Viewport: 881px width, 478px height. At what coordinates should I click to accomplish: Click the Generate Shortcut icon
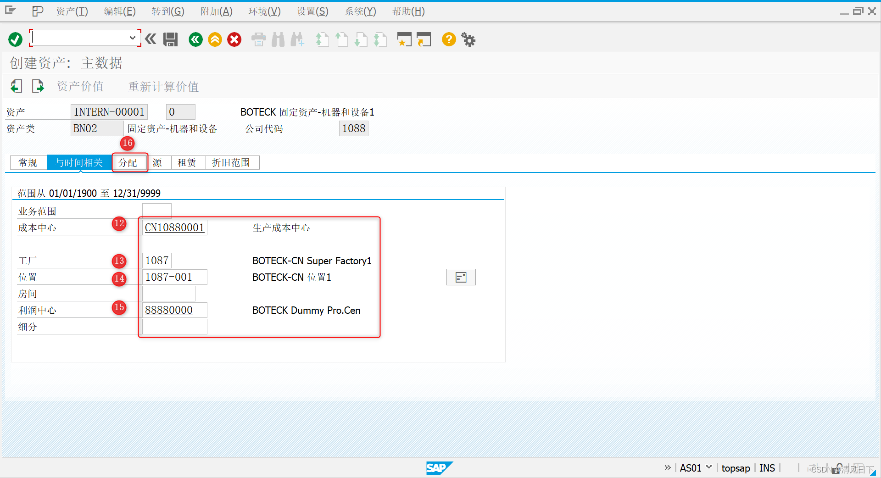click(424, 39)
